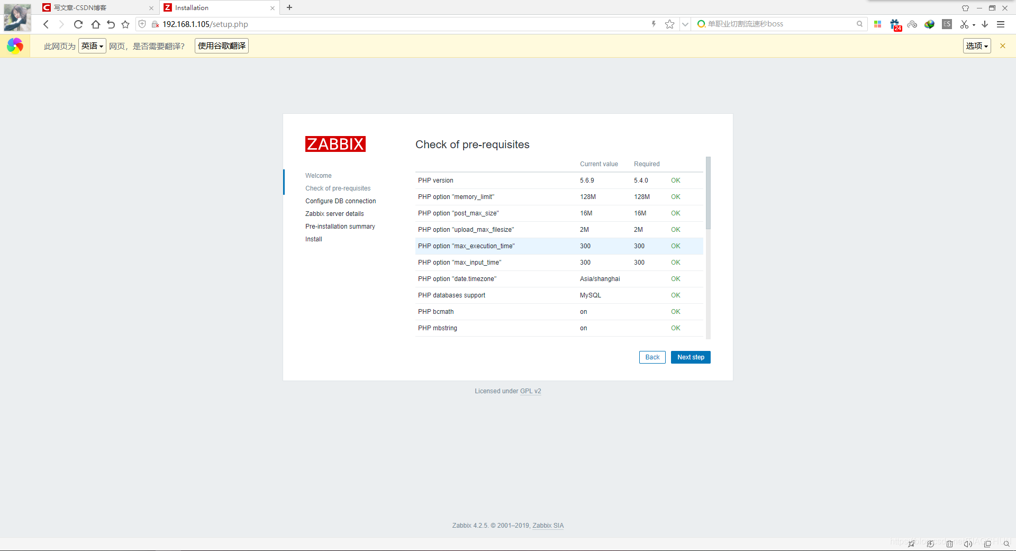Screen dimensions: 1016x551
Task: Click the Asia/shanghai timezone value
Action: pos(600,279)
